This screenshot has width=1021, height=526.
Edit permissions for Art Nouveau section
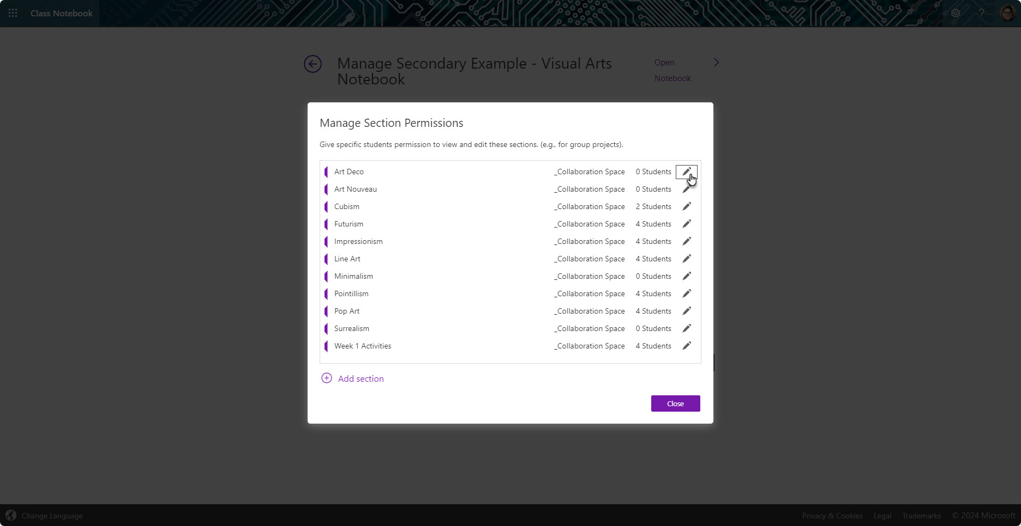(x=687, y=189)
